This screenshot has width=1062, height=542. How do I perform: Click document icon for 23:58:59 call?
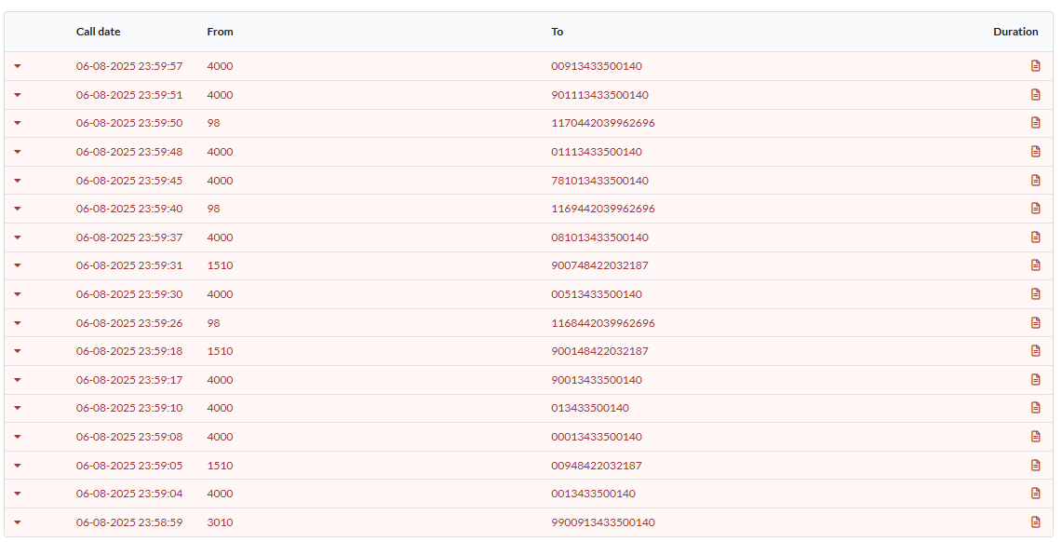coord(1035,522)
